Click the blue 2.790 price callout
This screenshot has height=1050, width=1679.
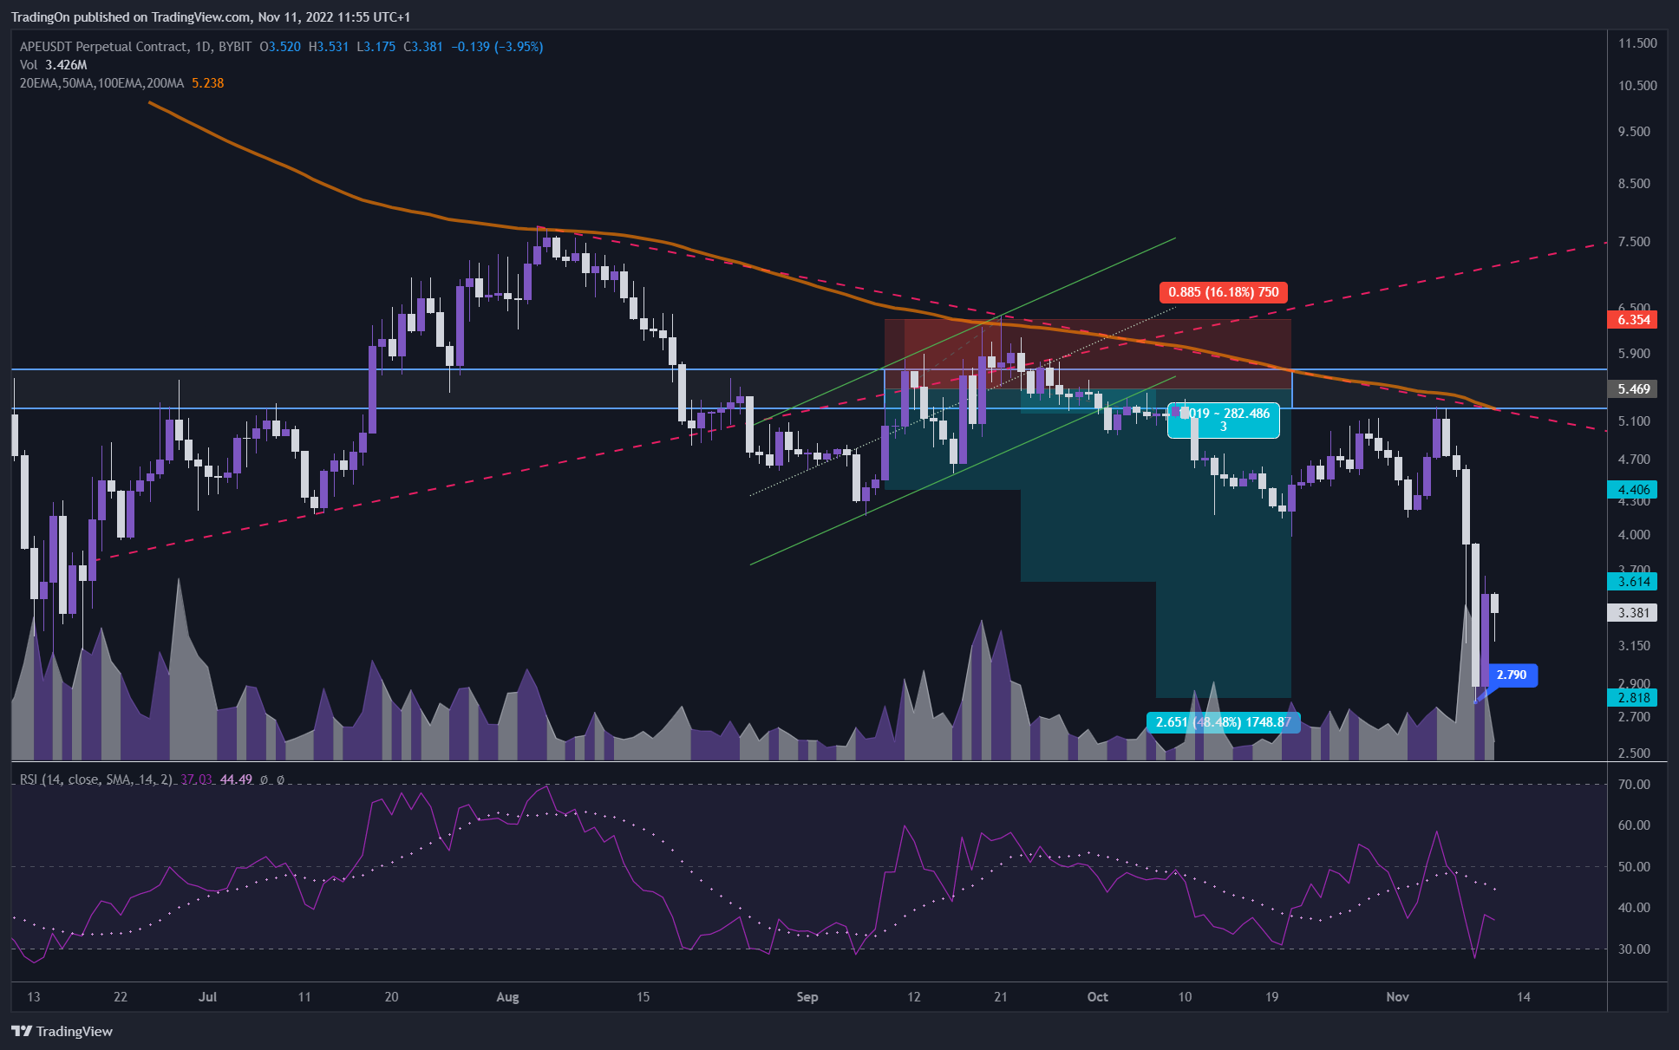[x=1512, y=675]
